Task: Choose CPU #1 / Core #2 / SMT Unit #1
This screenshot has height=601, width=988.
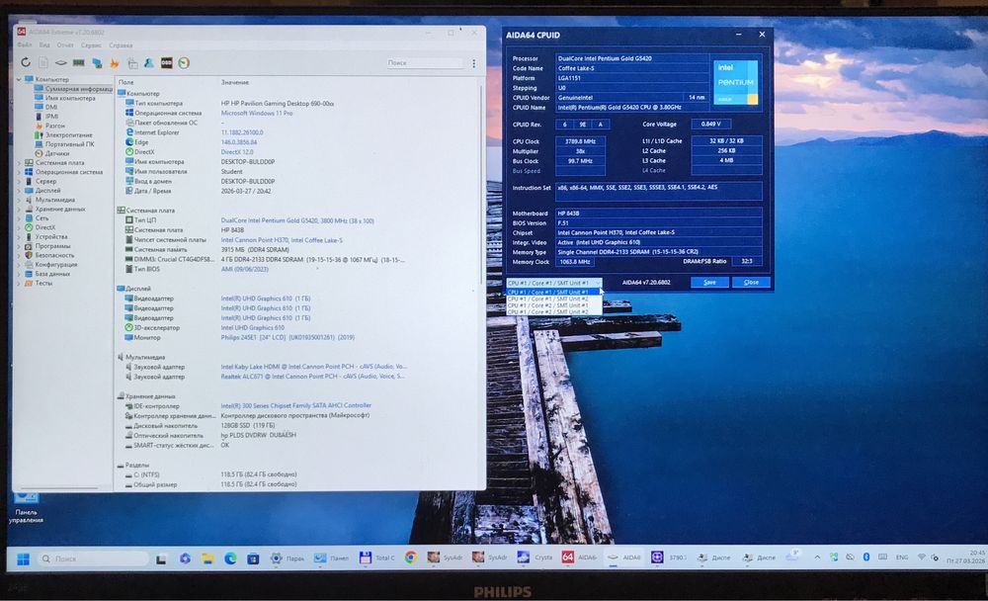Action: 554,305
